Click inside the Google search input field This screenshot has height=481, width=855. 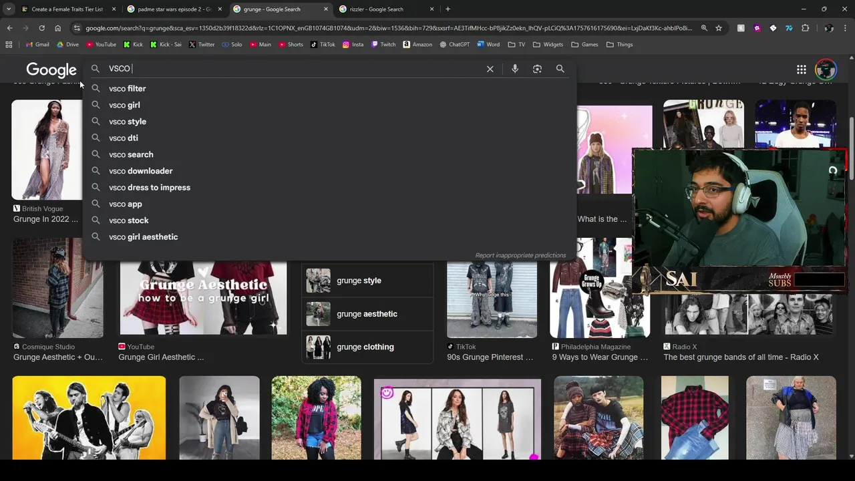(x=294, y=69)
